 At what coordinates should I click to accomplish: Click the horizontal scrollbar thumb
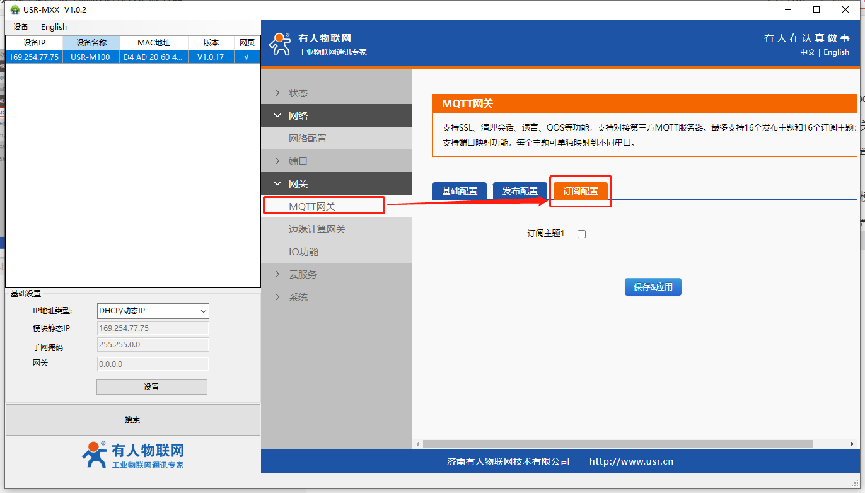(x=618, y=444)
